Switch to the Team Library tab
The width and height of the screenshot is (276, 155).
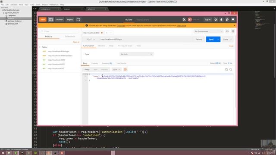coord(143,20)
